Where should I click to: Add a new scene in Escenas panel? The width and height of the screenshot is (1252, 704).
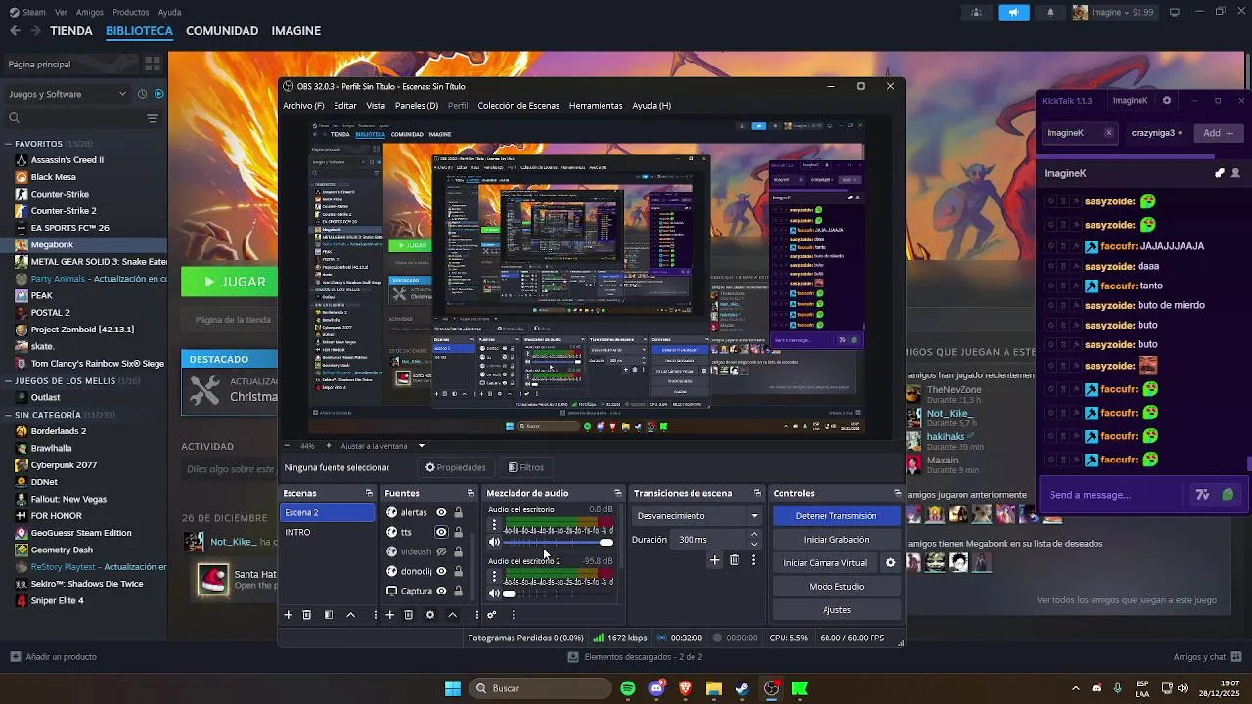(x=289, y=615)
